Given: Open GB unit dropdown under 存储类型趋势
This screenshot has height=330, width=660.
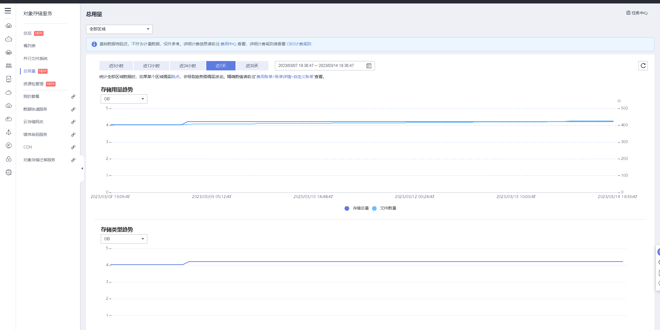Looking at the screenshot, I should (x=124, y=239).
